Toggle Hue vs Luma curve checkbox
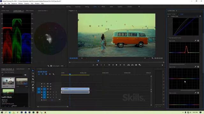204x114 pixels. [198, 93]
